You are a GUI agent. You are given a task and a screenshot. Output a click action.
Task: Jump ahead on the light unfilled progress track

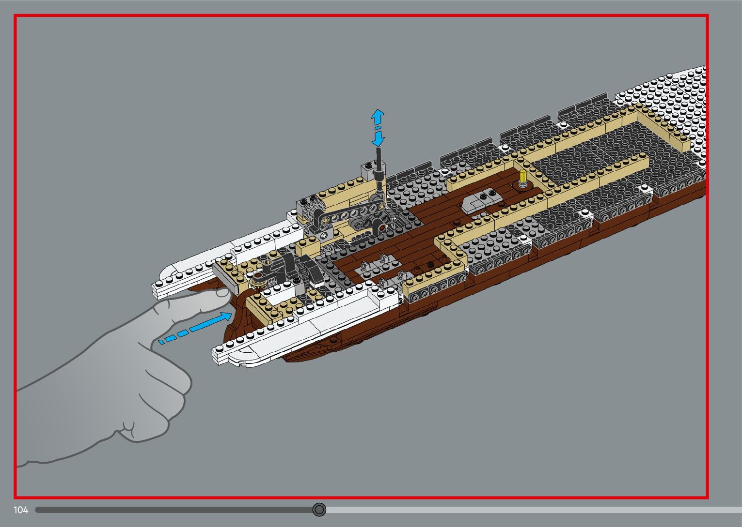click(533, 510)
